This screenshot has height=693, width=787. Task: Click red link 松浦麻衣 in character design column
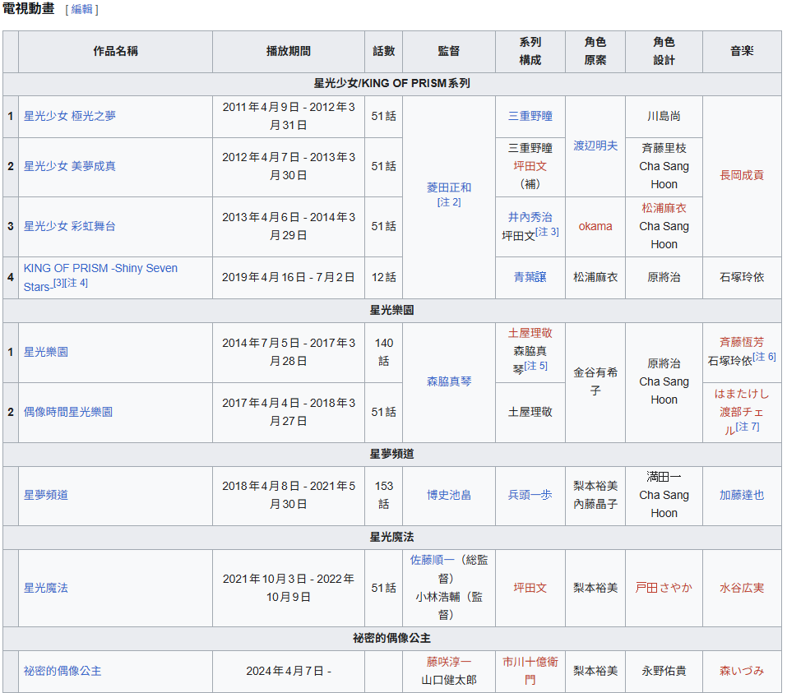pos(664,208)
